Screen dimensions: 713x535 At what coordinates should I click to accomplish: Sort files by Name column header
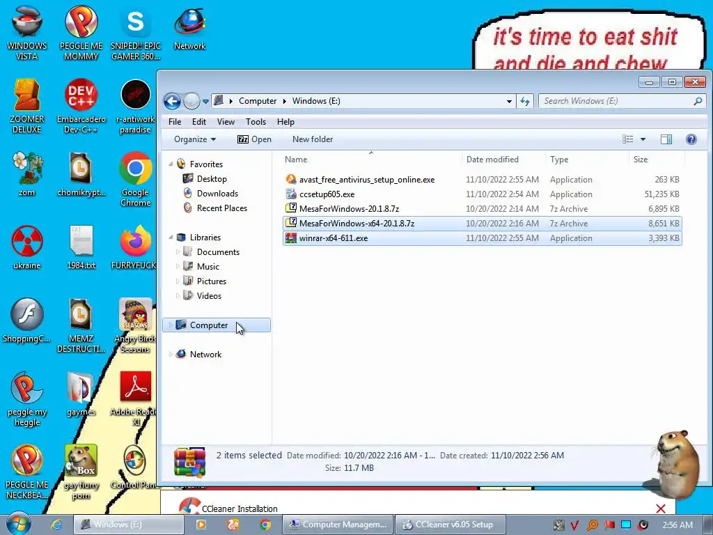370,160
